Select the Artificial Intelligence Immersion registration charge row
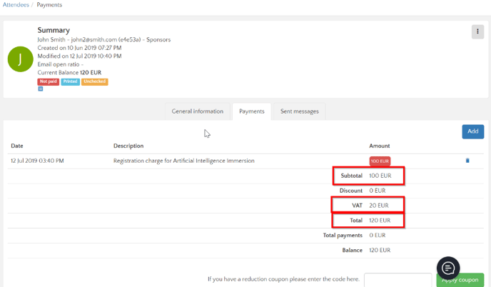Viewport: 491px width, 287px height. [x=183, y=161]
